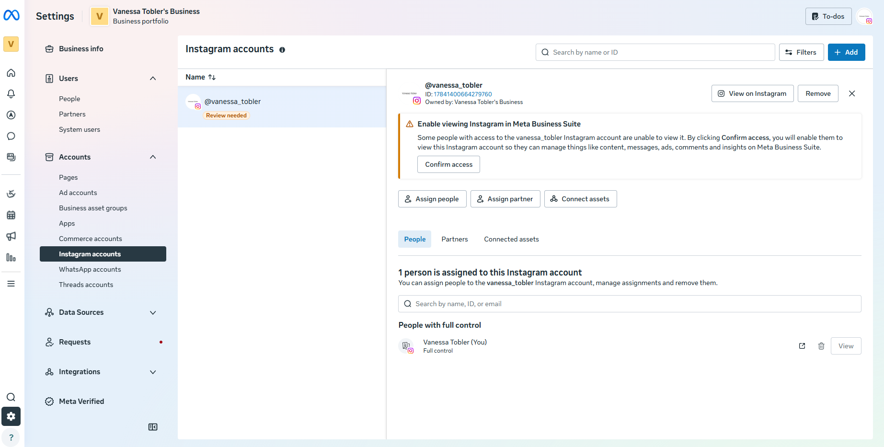Open Home icon in left rail
The width and height of the screenshot is (884, 447).
click(x=11, y=73)
